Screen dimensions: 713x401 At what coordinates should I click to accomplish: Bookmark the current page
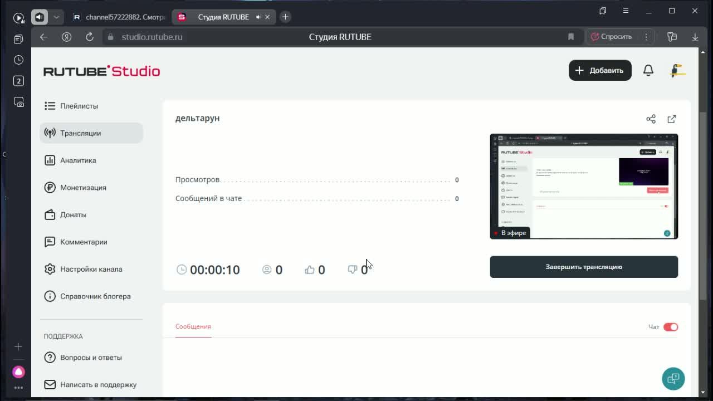pyautogui.click(x=571, y=37)
